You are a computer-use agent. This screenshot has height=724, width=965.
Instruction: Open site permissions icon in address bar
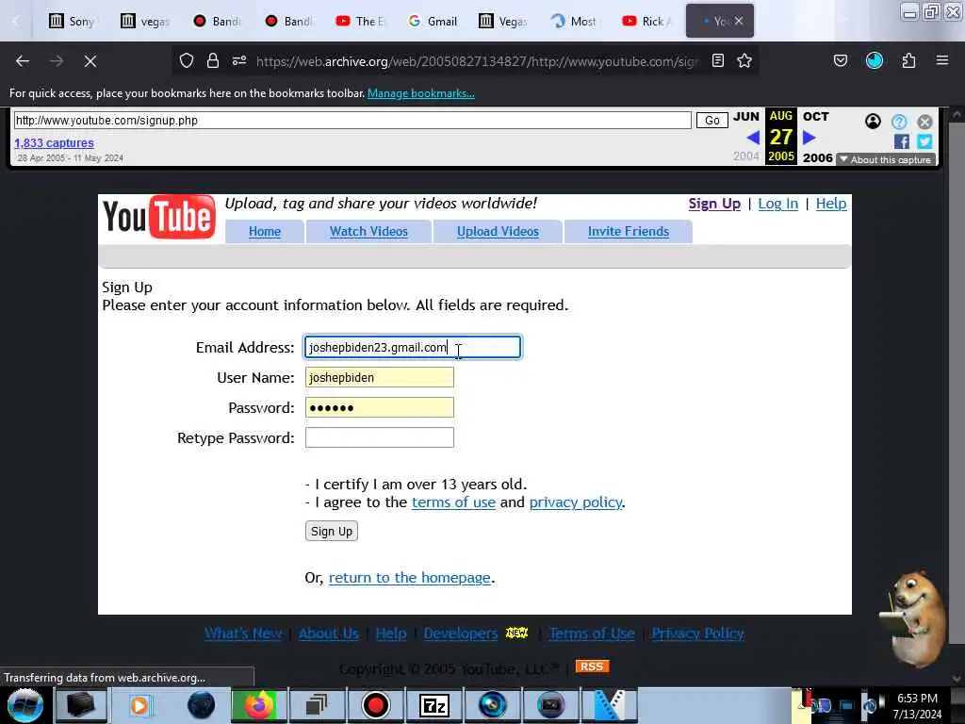[x=239, y=60]
